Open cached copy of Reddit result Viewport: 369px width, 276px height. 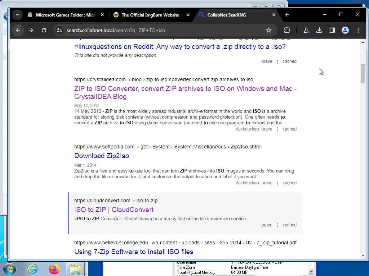pyautogui.click(x=289, y=61)
